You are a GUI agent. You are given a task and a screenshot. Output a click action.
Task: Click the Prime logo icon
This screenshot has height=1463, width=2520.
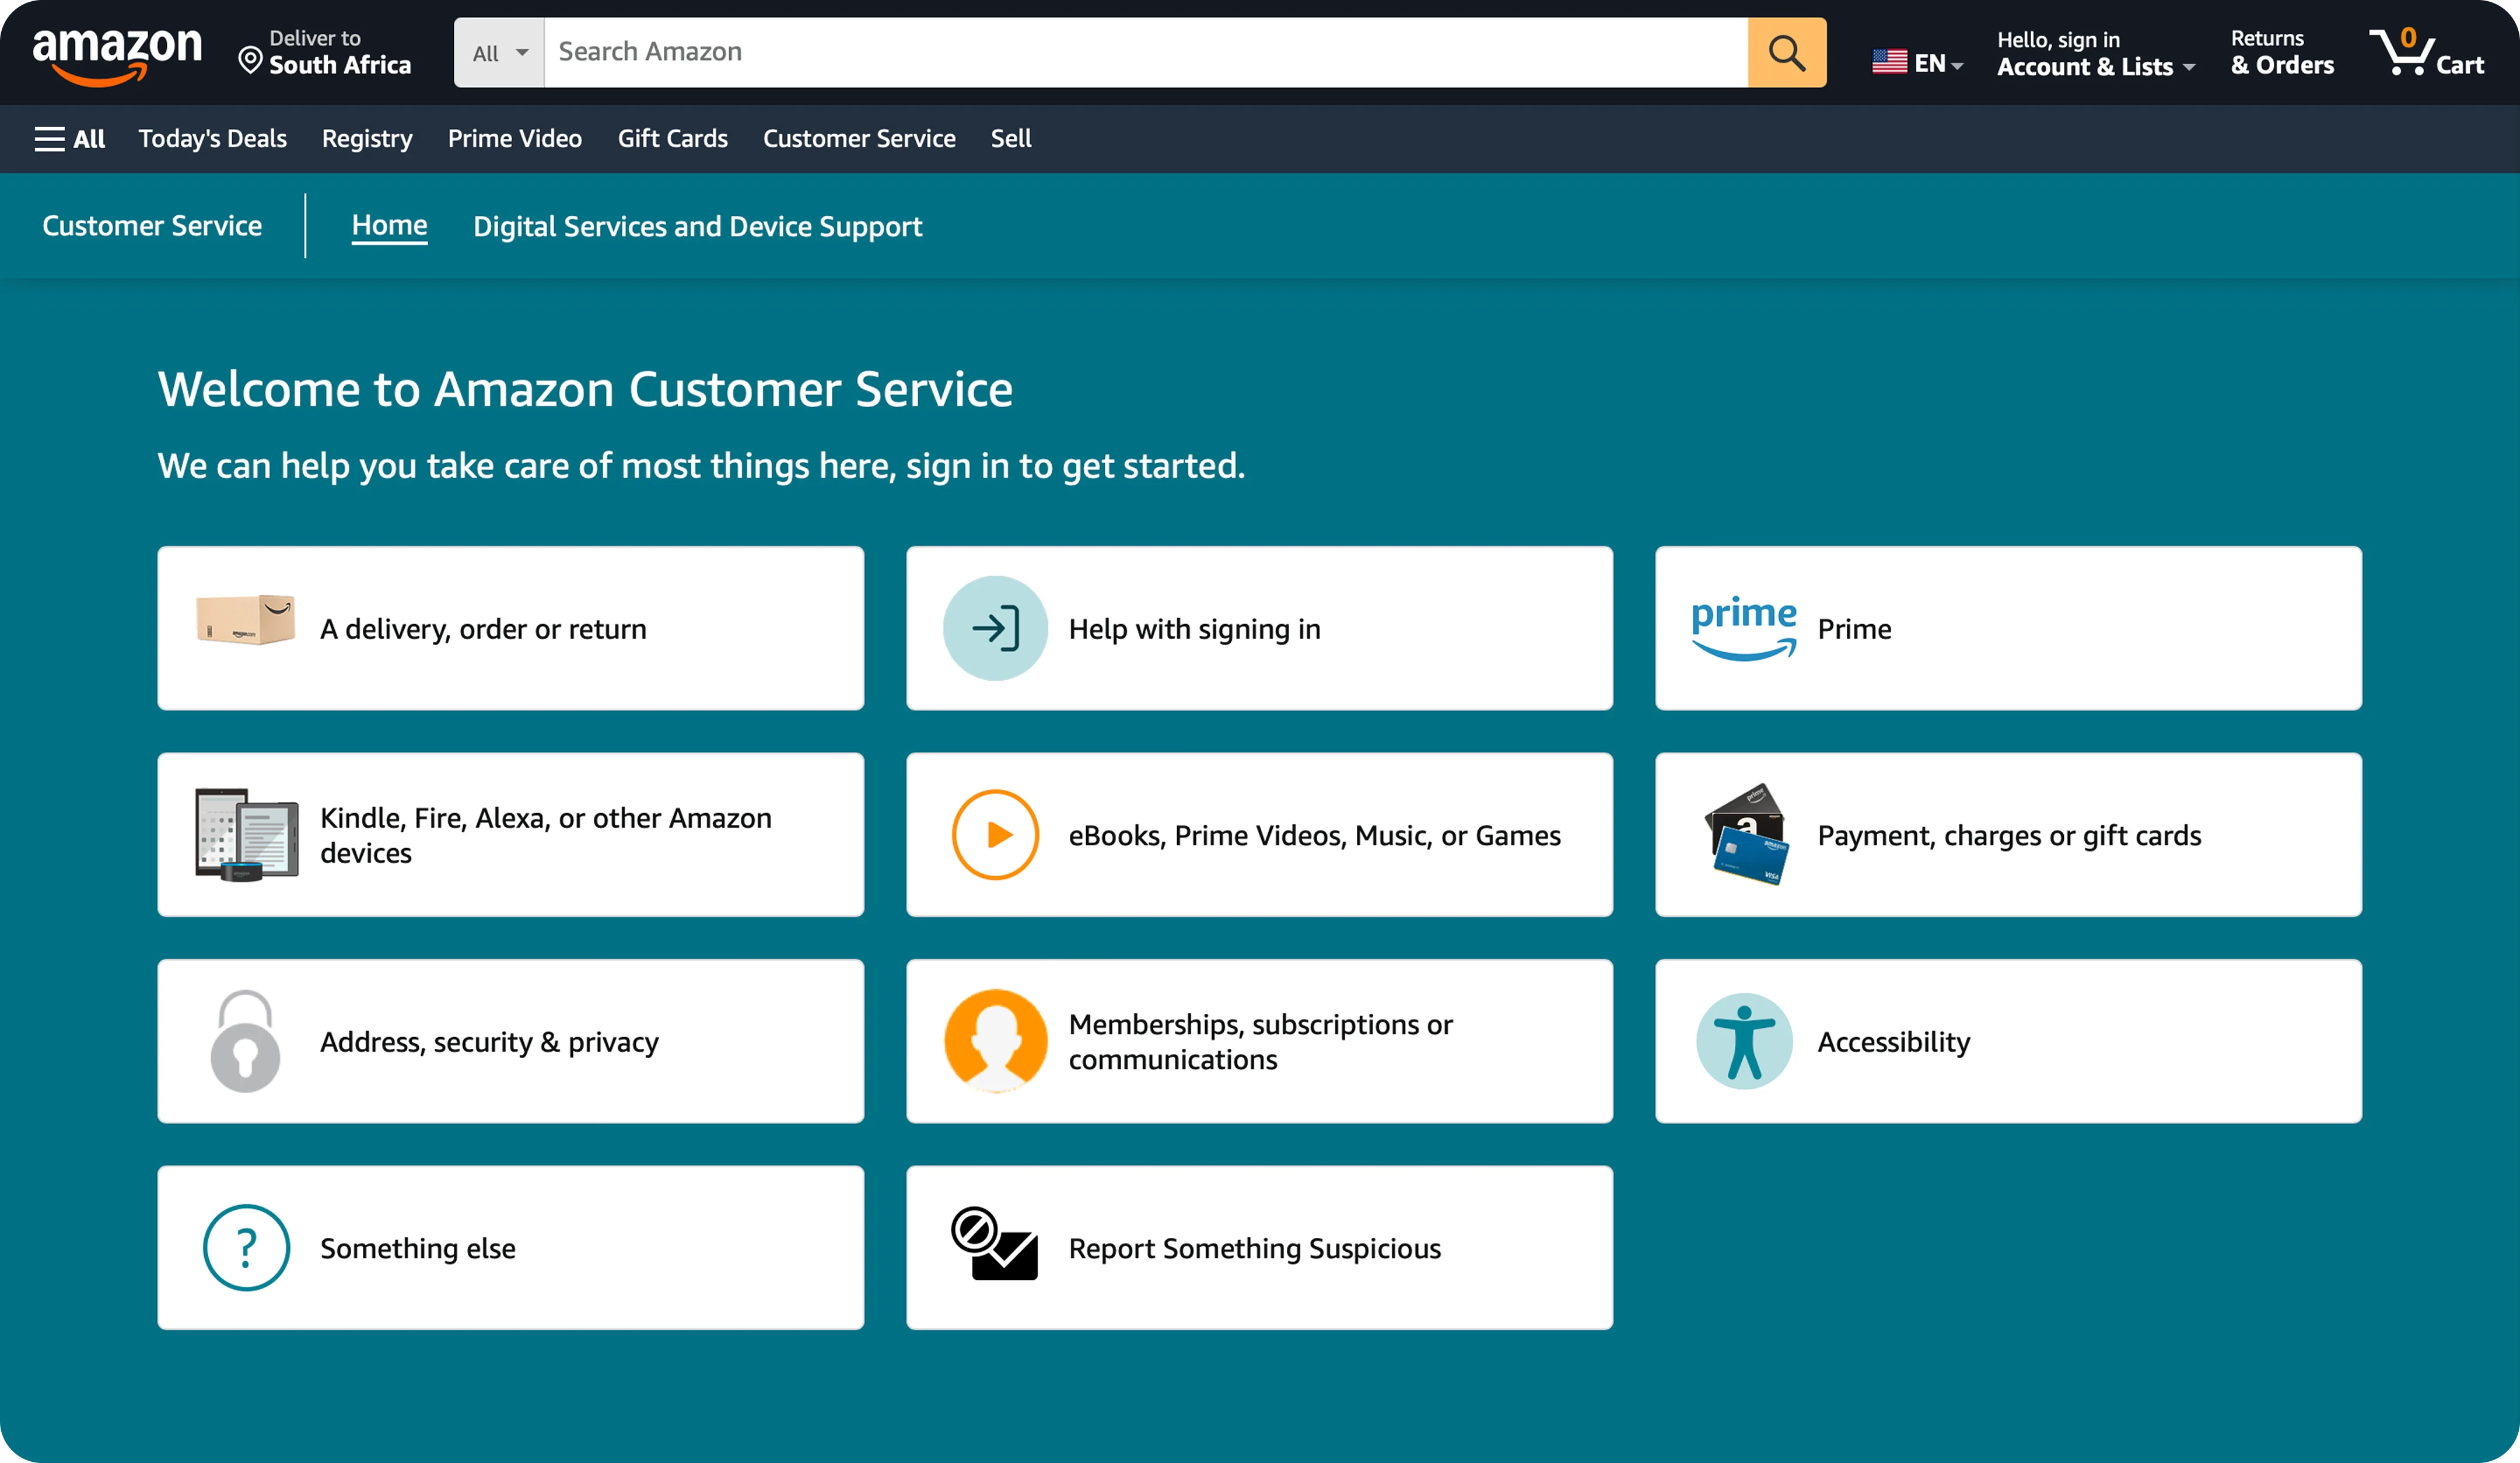(1744, 628)
